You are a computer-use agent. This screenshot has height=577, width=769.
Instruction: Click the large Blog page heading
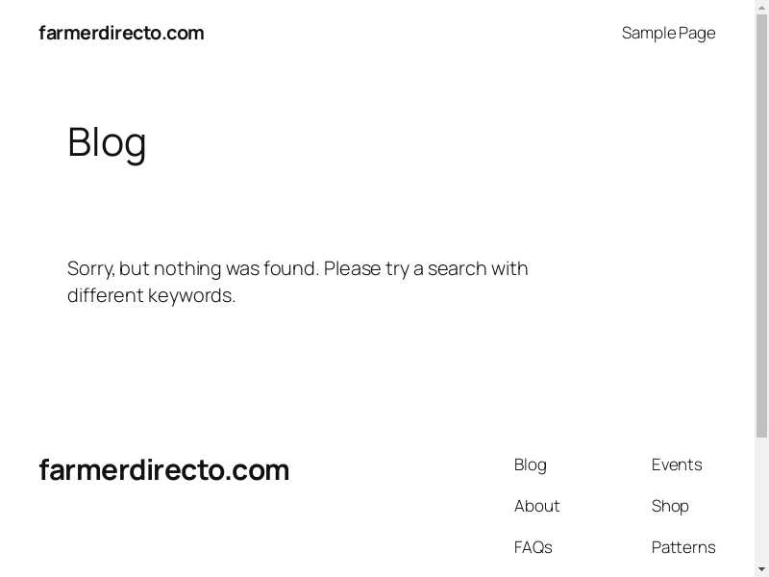107,142
